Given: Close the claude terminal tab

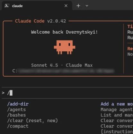Looking at the screenshot, I should click(66, 6).
